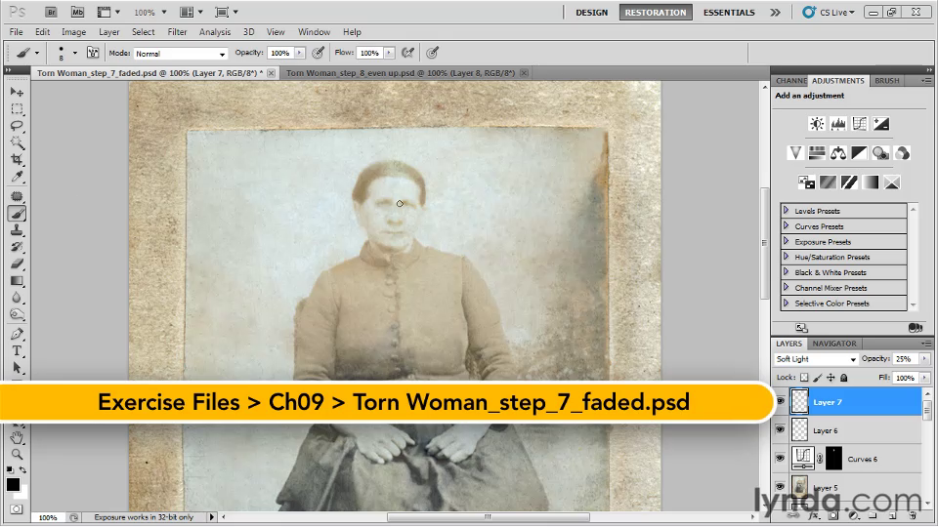
Task: Click the foreground black color swatch
Action: click(13, 485)
